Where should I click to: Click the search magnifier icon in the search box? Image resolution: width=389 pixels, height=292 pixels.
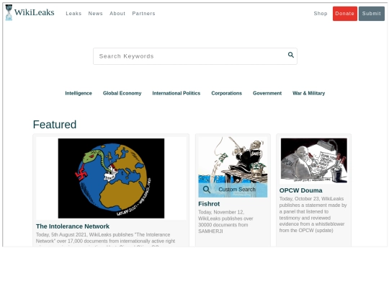coord(291,55)
